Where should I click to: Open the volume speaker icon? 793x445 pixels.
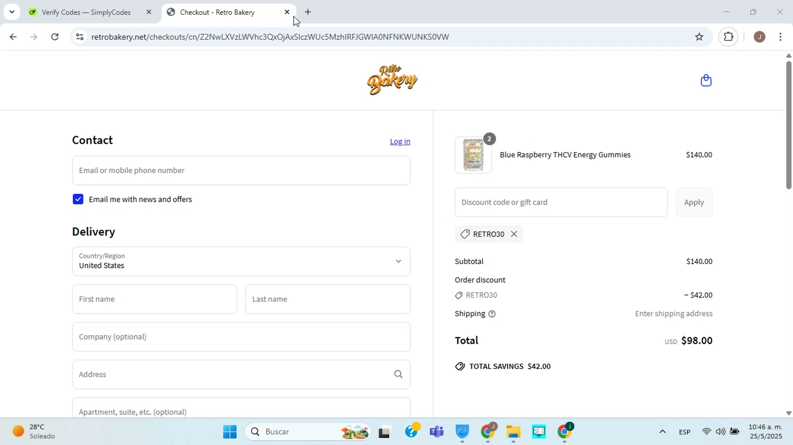click(720, 432)
